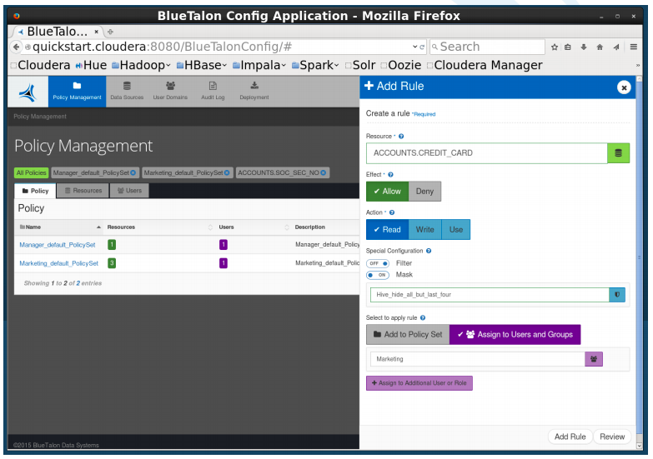The image size is (653, 459).
Task: Click the Firefox Search box
Action: coord(487,47)
